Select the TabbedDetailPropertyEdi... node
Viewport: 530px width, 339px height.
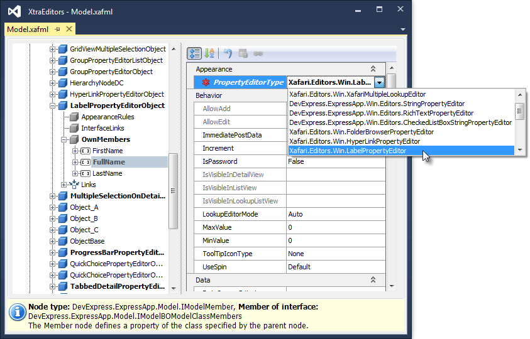[118, 286]
